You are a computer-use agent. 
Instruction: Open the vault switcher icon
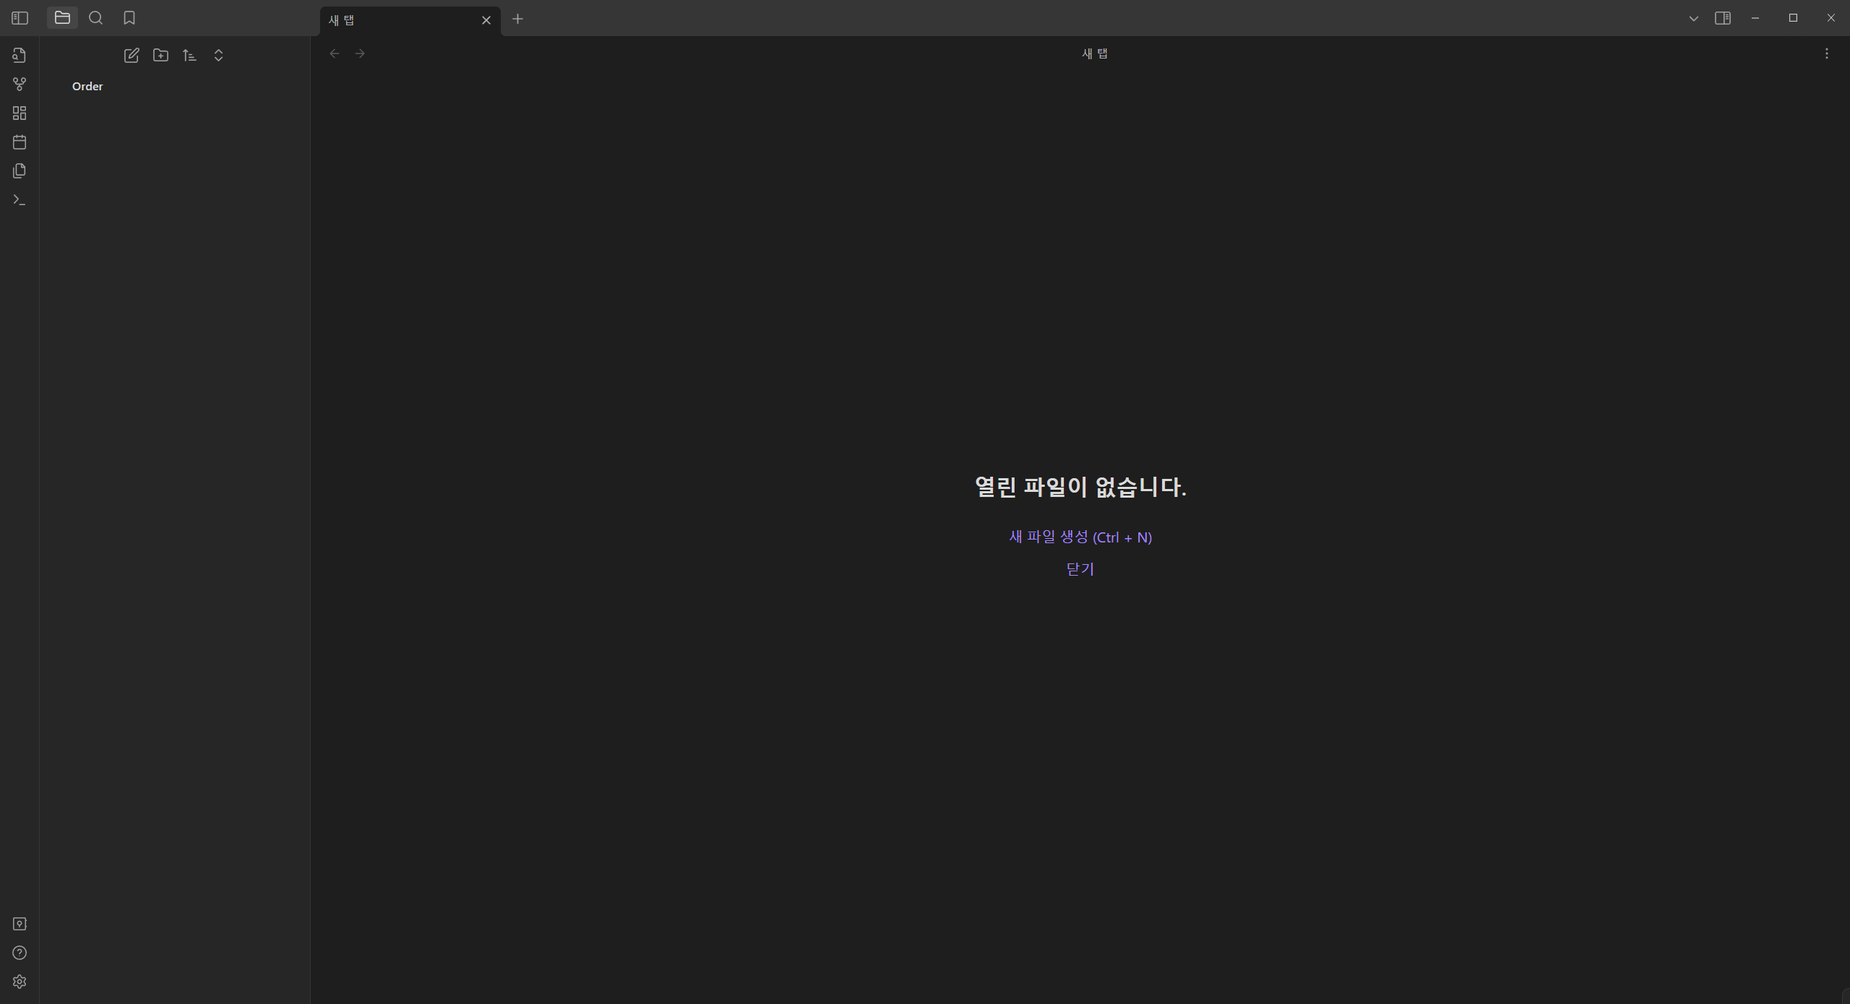(x=20, y=924)
